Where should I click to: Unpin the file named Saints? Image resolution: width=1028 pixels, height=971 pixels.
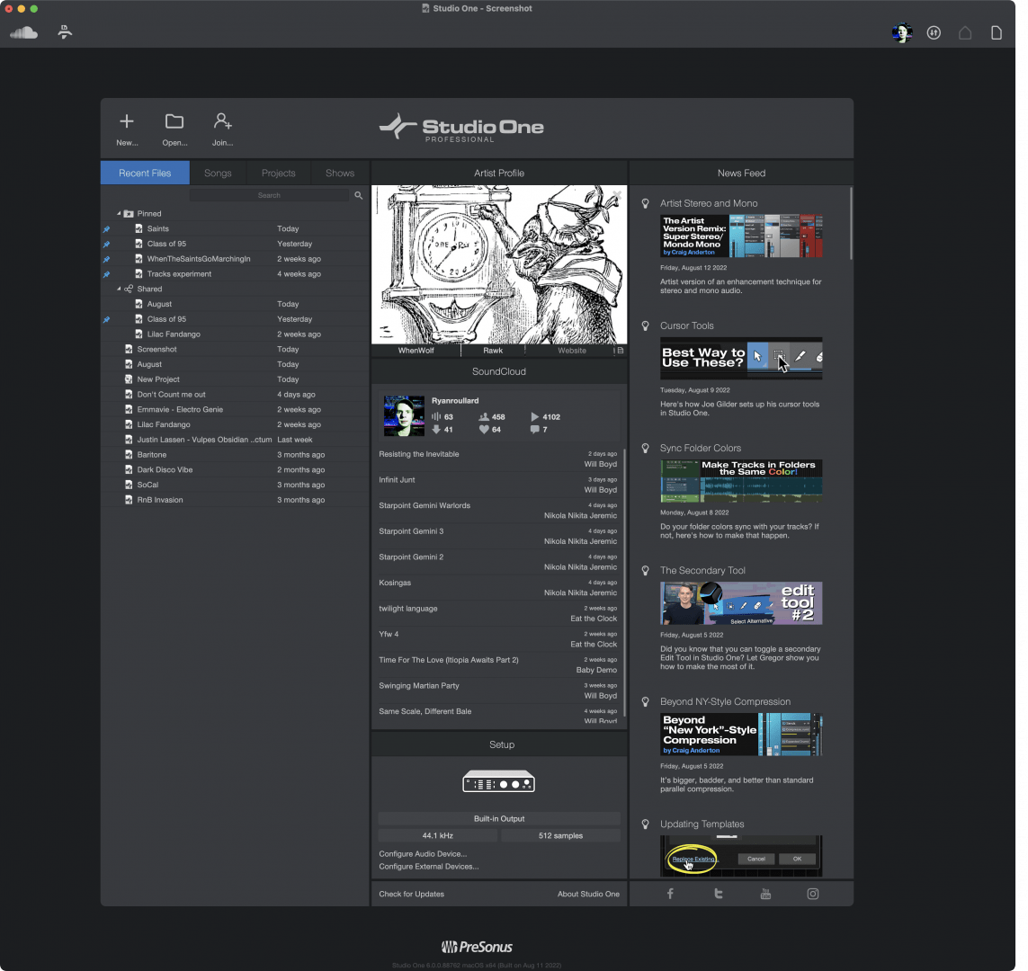coord(105,228)
